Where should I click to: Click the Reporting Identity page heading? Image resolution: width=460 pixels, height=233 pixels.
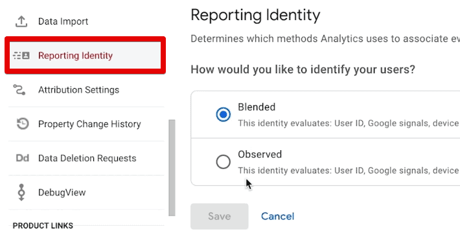[x=255, y=15]
